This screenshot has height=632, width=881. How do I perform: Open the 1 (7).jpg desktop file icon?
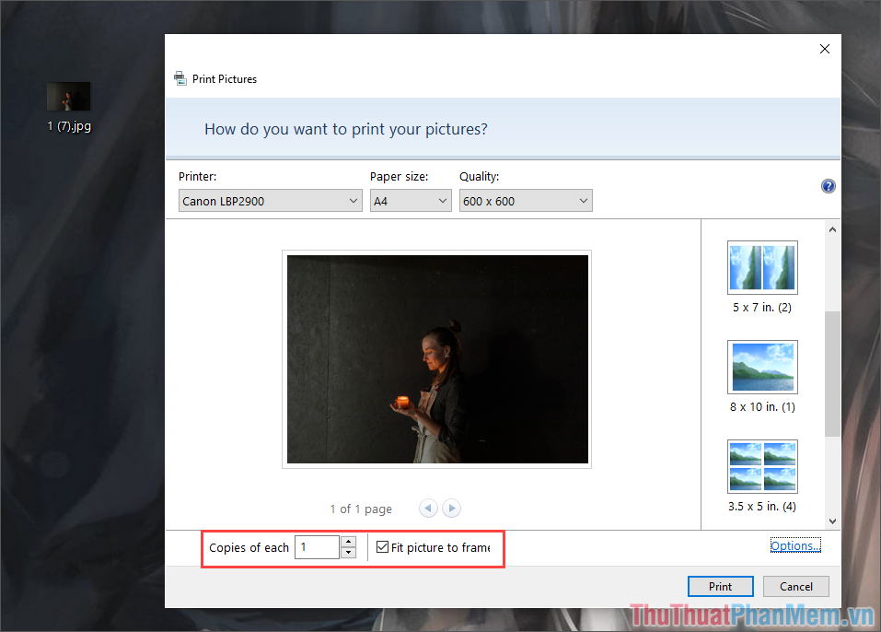point(68,107)
